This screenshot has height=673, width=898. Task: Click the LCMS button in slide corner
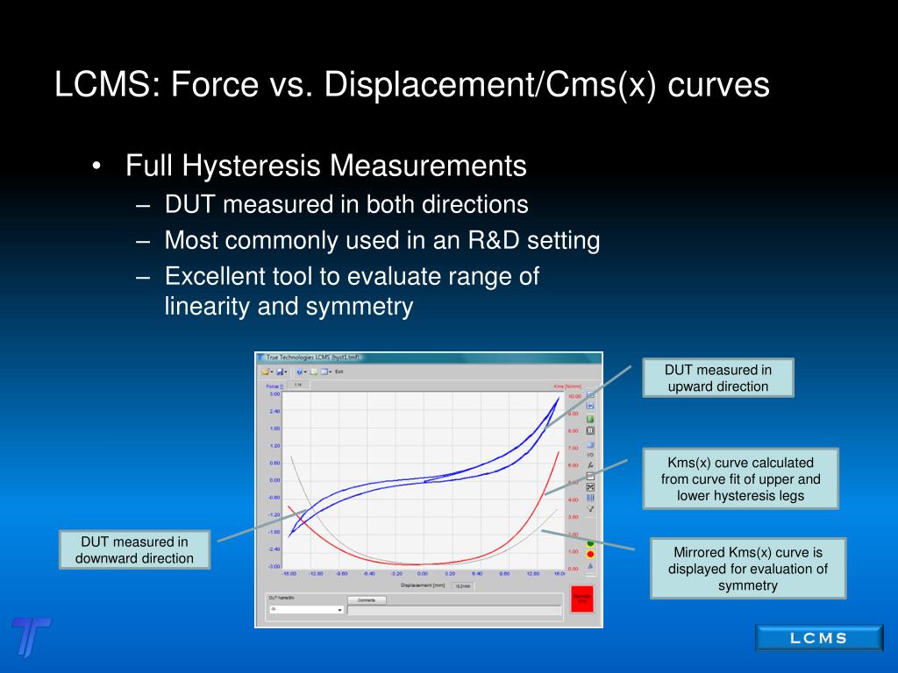coord(819,638)
